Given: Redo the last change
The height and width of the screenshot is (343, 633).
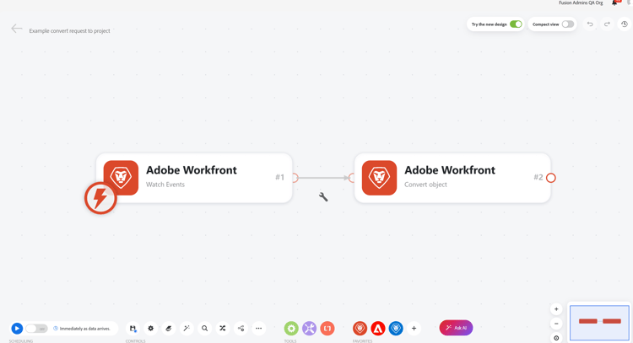Looking at the screenshot, I should 607,24.
